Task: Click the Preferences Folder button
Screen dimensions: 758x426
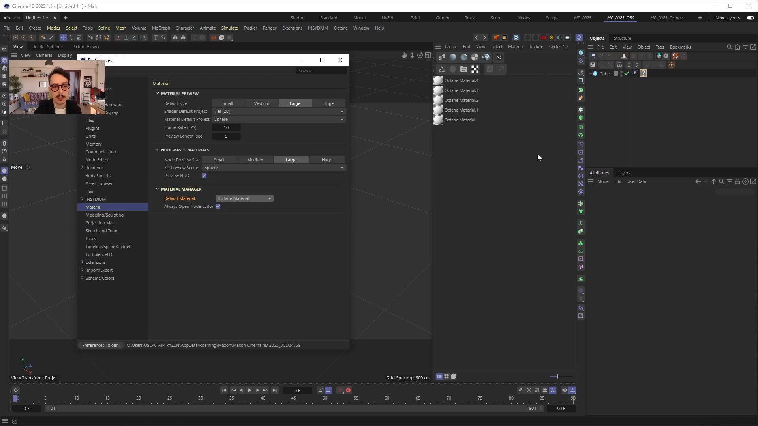Action: (101, 345)
